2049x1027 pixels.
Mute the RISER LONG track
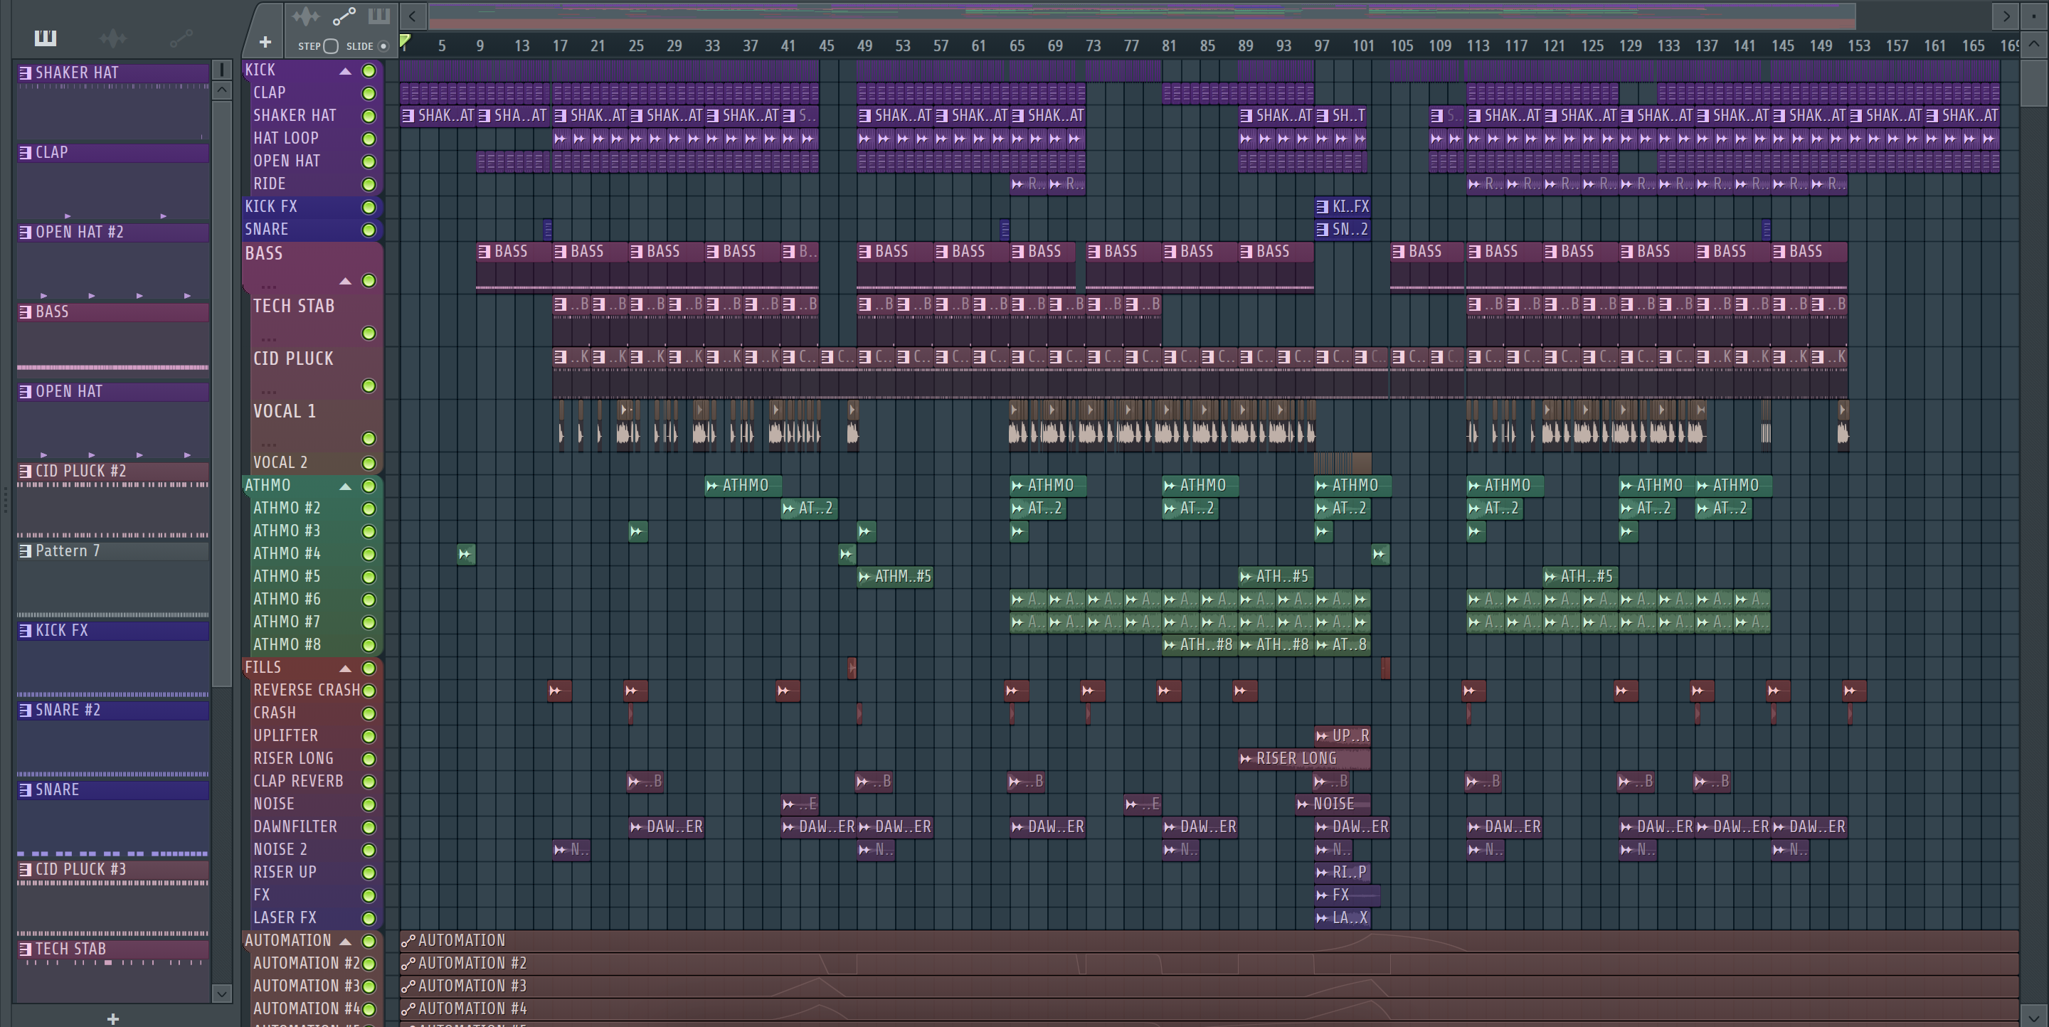tap(369, 759)
